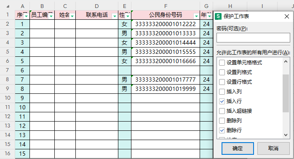The image size is (294, 159).
Task: Open filter dropdown for 性别 column
Action: 128,16
